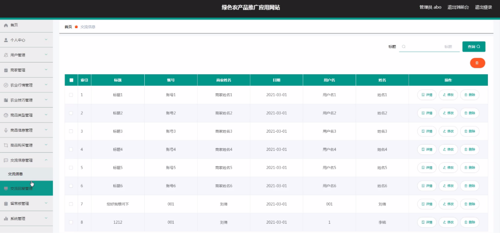Click the 商家姓名 column header

223,80
